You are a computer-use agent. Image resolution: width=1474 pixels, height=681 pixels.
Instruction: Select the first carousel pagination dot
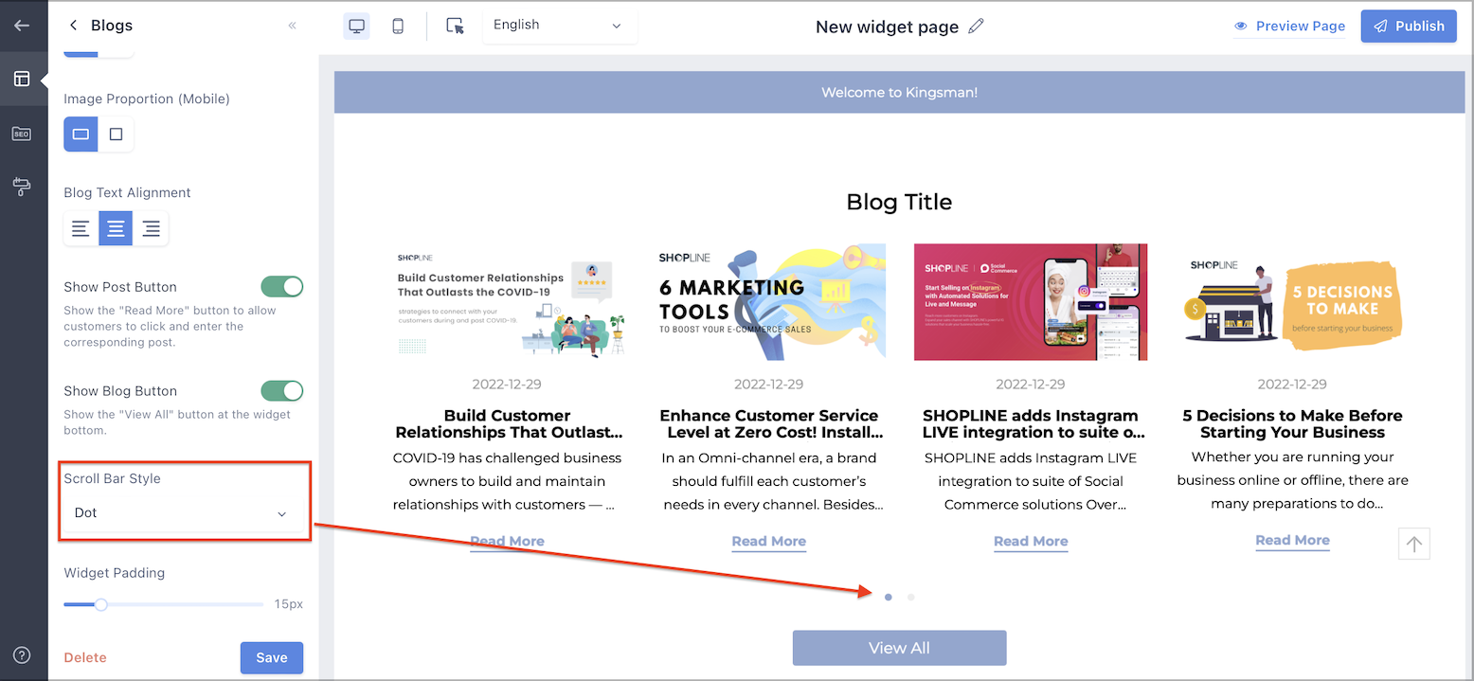888,598
